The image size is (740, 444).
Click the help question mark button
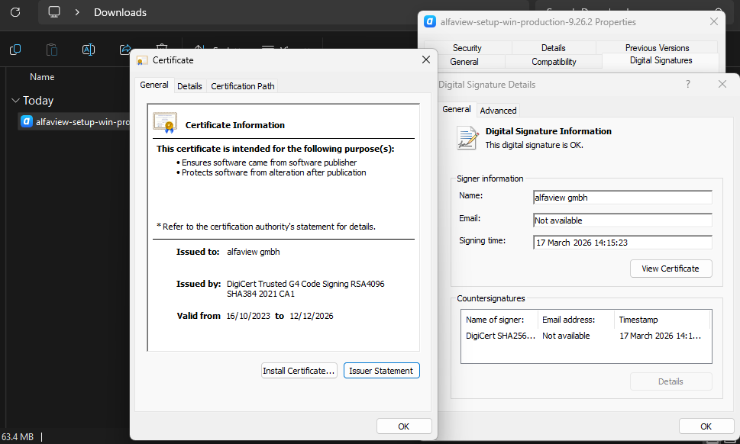click(687, 85)
